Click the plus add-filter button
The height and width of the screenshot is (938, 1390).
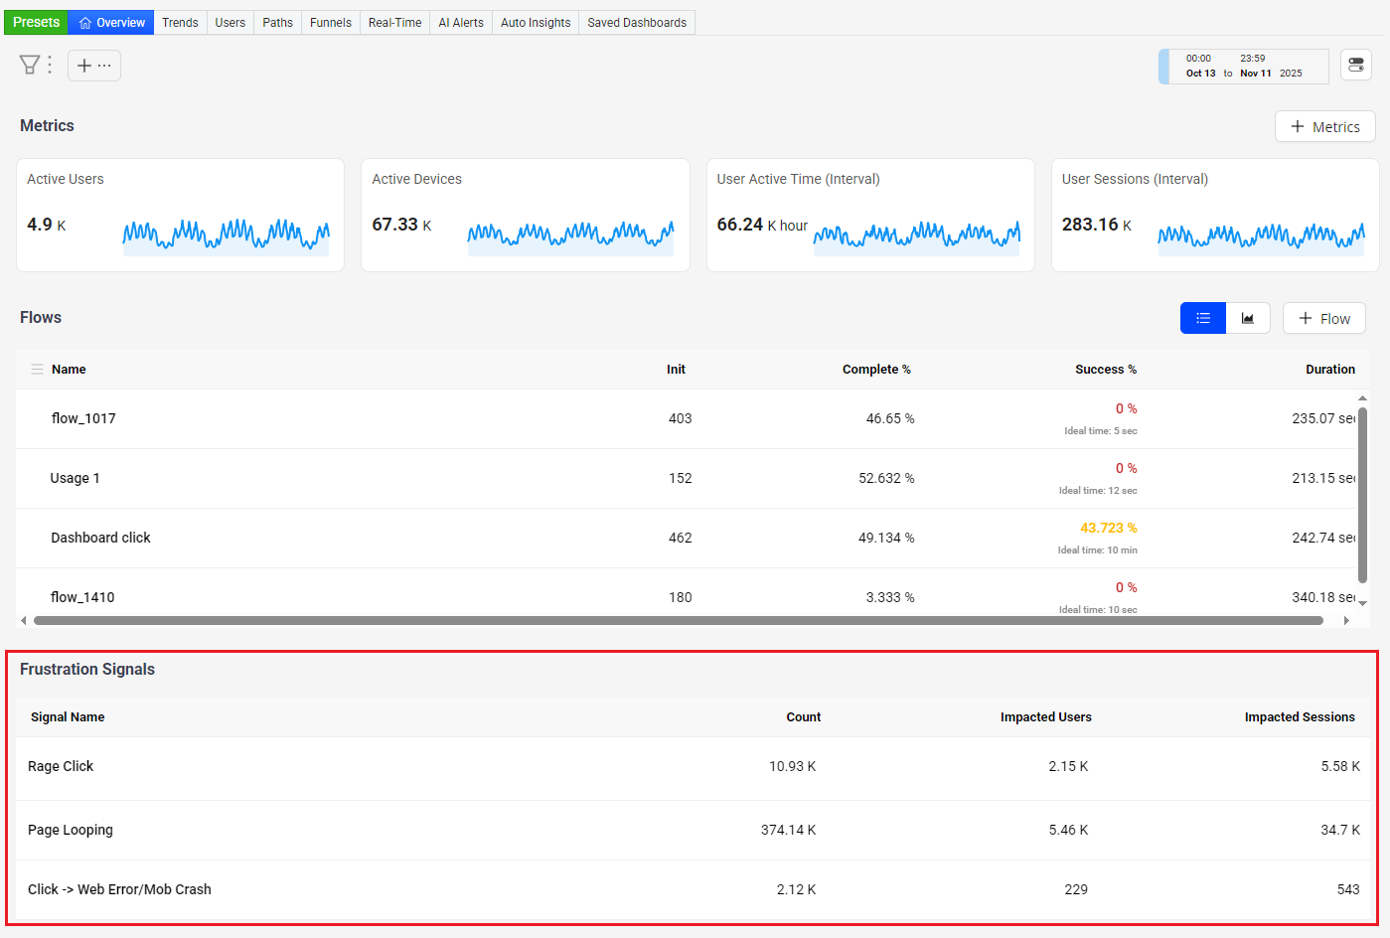94,66
